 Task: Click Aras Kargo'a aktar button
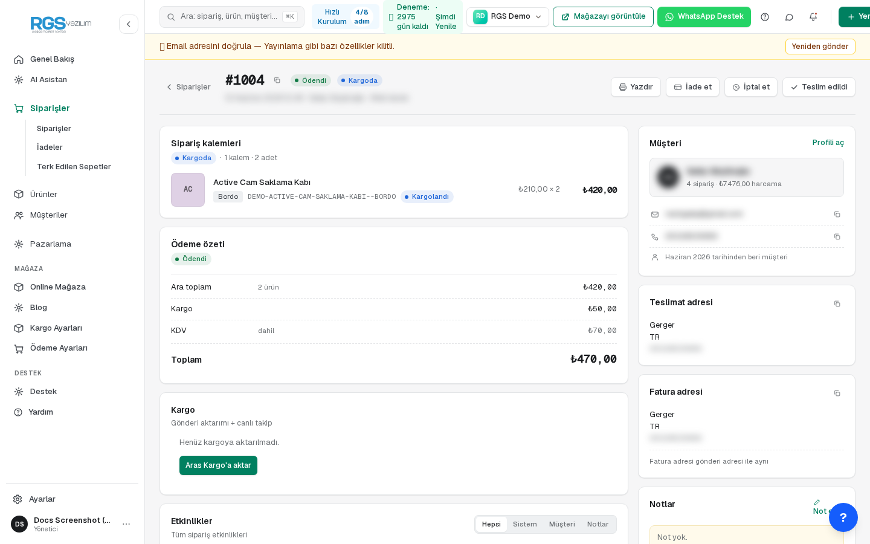[x=218, y=465]
